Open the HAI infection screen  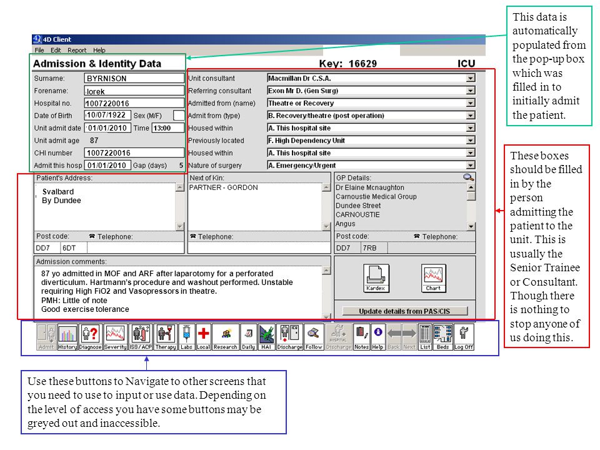coord(266,337)
